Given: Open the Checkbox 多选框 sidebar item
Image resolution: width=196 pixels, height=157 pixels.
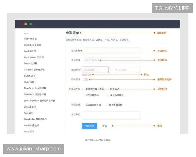Looking at the screenshot, I should coord(32,45).
